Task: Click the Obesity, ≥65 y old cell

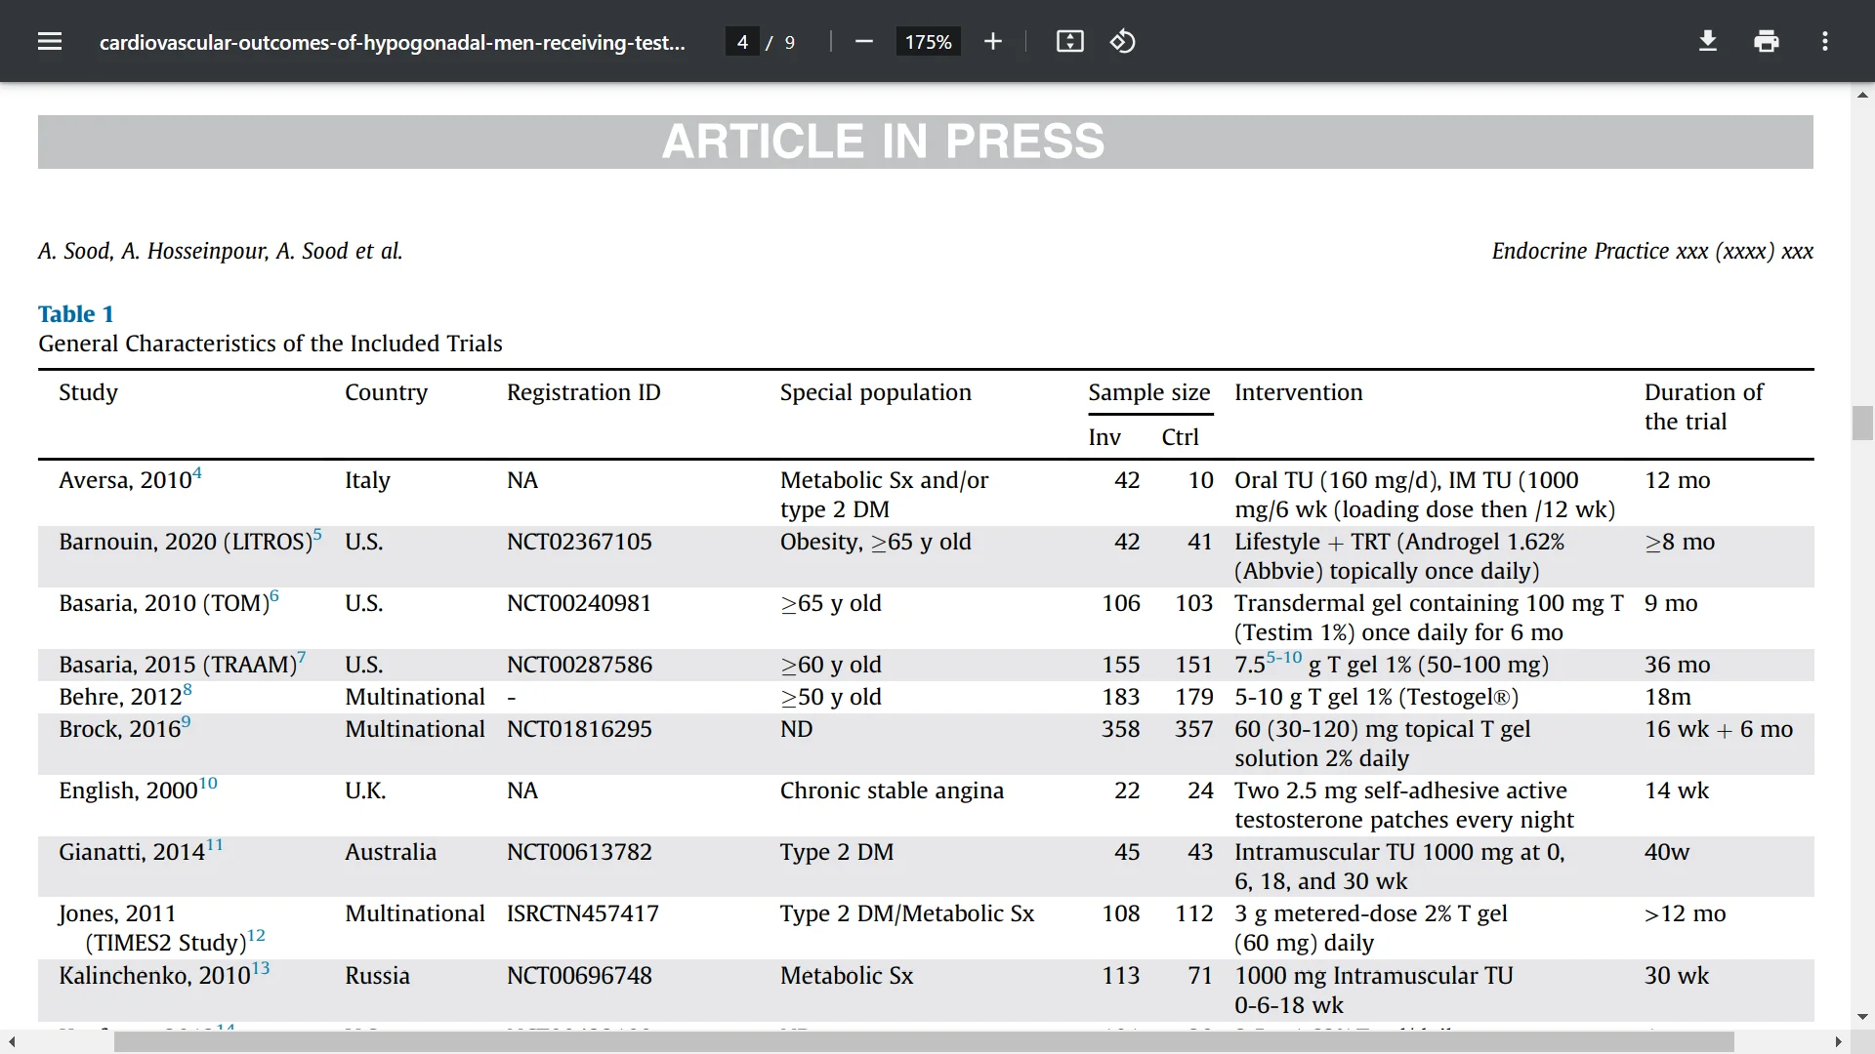Action: coord(876,542)
